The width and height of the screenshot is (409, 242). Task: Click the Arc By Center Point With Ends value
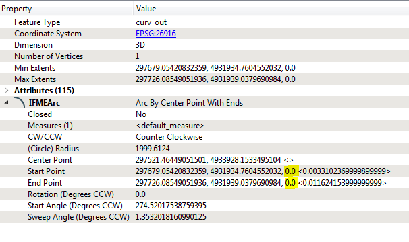coord(189,103)
